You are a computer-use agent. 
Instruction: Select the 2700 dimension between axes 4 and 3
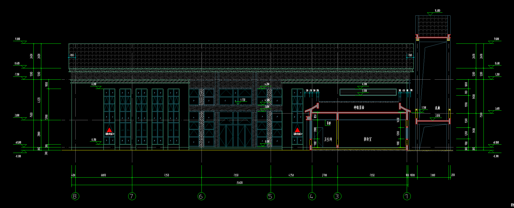tap(324, 175)
